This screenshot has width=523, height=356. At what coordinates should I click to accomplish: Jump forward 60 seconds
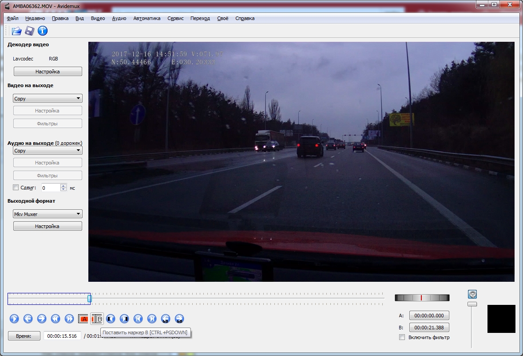coord(179,319)
